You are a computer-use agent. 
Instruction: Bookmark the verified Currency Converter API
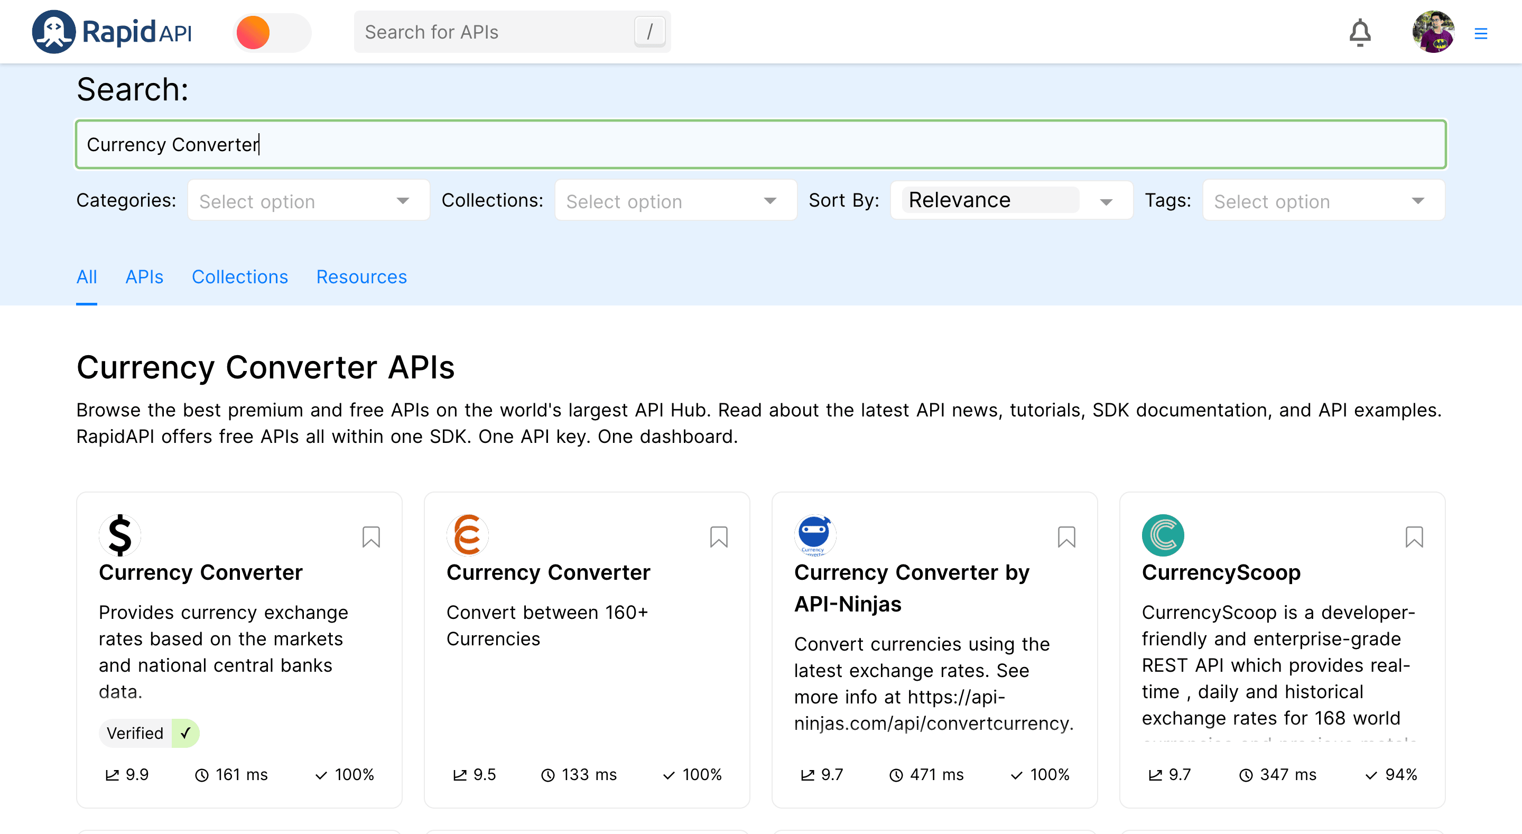click(371, 536)
